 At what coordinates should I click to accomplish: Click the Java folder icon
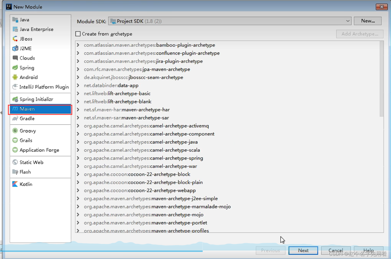coord(15,20)
